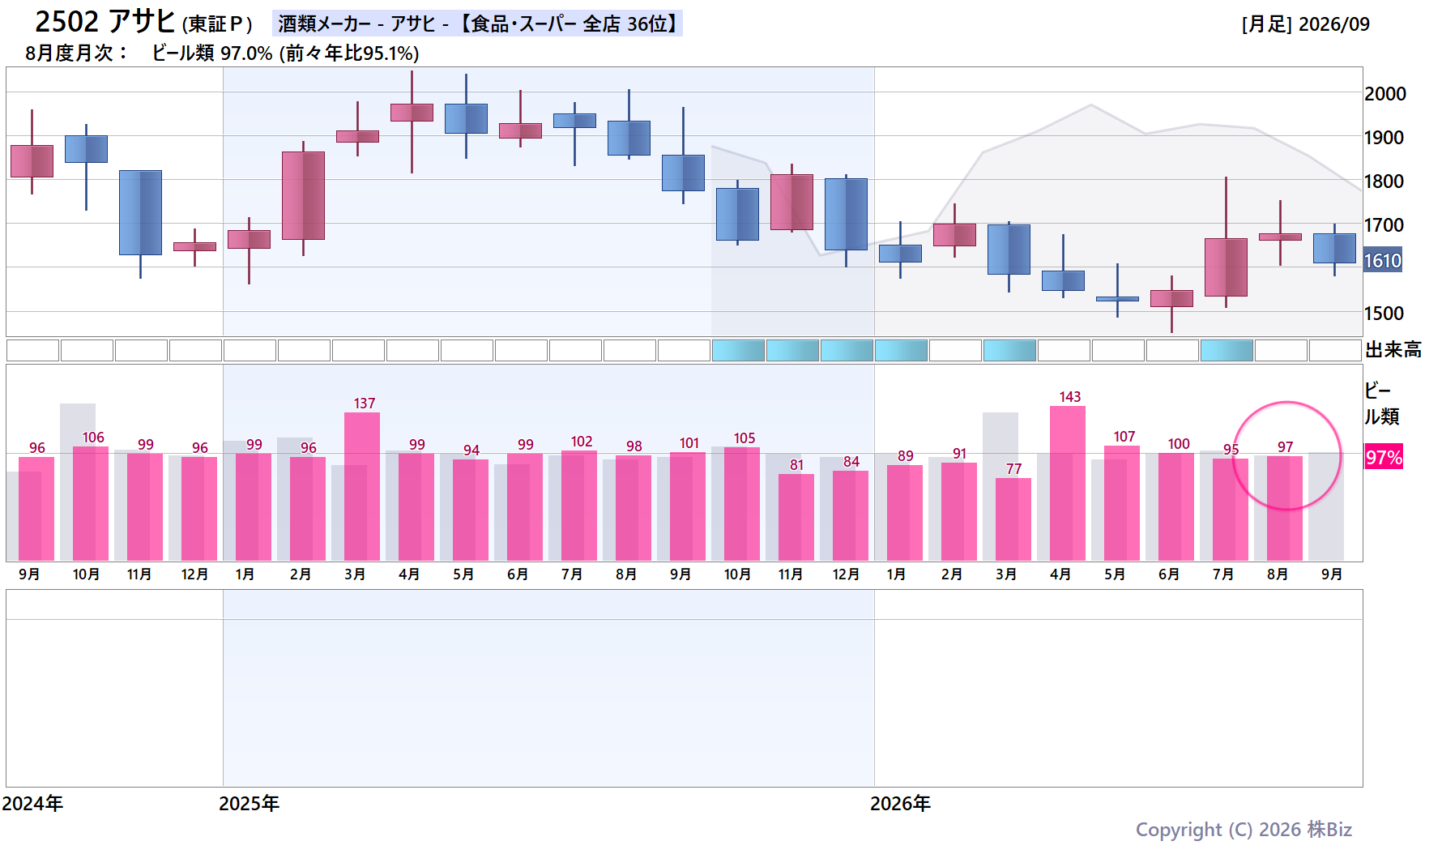
Task: Click the "2024年" year label
Action: pos(33,804)
